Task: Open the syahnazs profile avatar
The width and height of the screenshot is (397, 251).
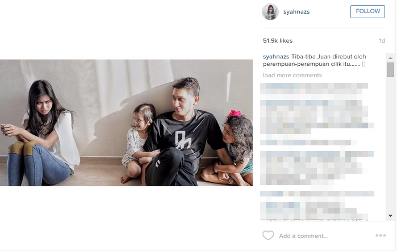Action: coord(270,12)
